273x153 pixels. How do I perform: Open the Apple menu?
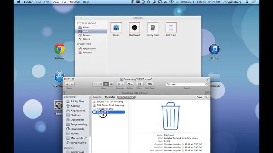[19, 2]
